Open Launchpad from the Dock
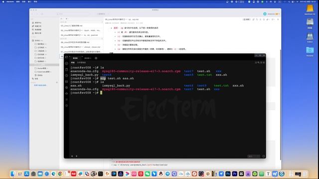Image resolution: width=319 pixels, height=179 pixels. pyautogui.click(x=20, y=174)
